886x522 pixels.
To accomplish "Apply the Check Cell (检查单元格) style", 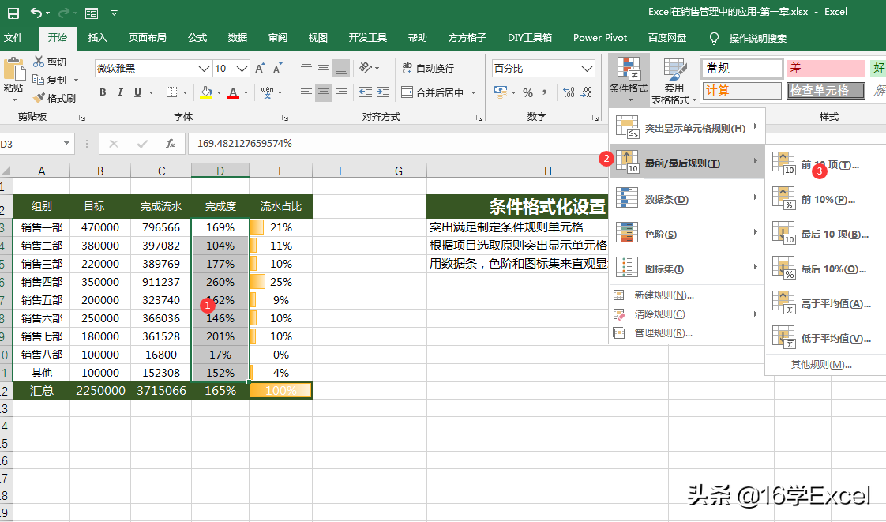I will tap(825, 90).
